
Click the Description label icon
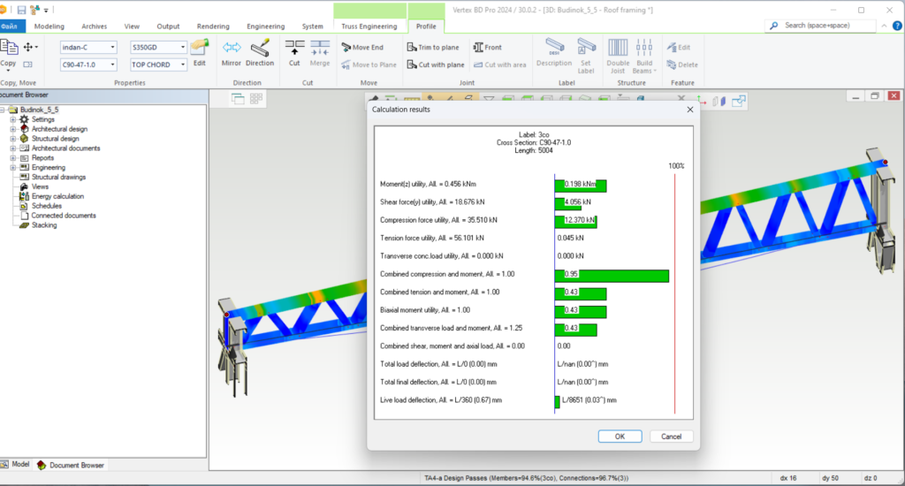(554, 48)
